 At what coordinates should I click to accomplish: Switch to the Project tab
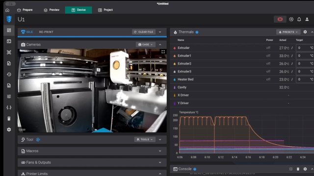pyautogui.click(x=105, y=10)
